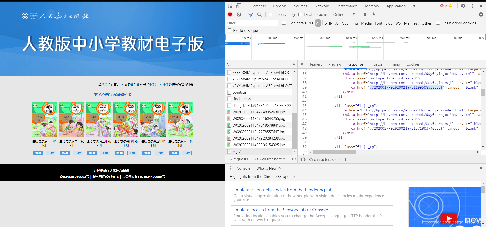Viewport: 486px width, 227px height.
Task: Open 道德与法治四年级下册 book cover
Action: click(126, 119)
